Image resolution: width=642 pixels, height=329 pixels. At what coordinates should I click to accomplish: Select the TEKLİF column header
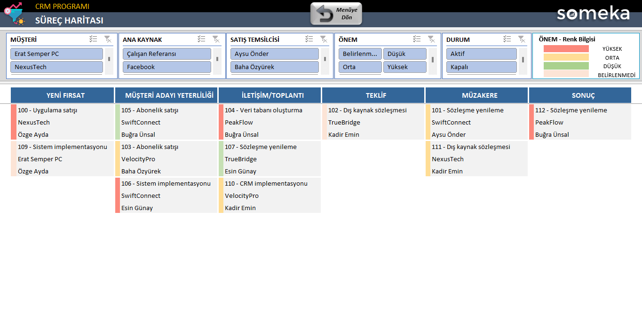pyautogui.click(x=373, y=95)
